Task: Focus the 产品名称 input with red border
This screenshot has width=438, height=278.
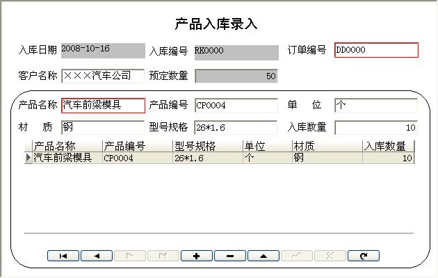Action: [103, 106]
